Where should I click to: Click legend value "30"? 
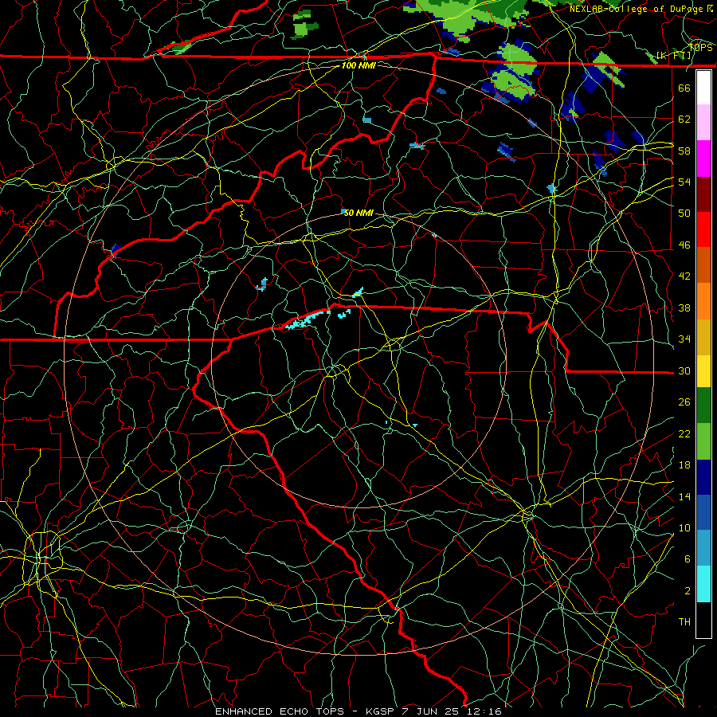(684, 370)
